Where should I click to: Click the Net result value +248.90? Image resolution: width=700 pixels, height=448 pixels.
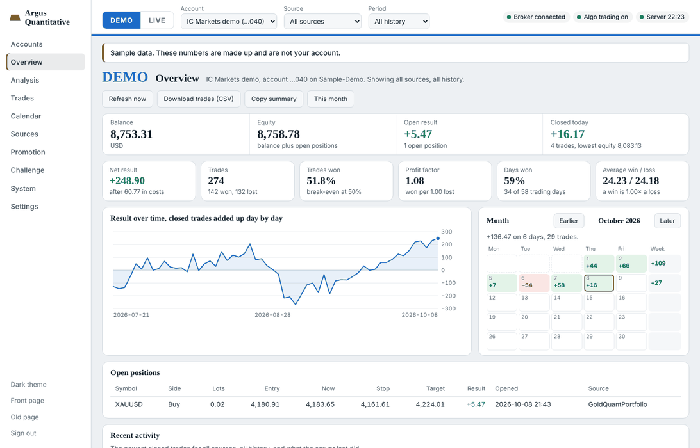(x=127, y=181)
